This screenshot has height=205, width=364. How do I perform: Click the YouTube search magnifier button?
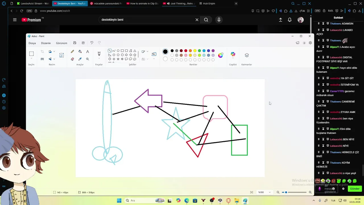(206, 20)
